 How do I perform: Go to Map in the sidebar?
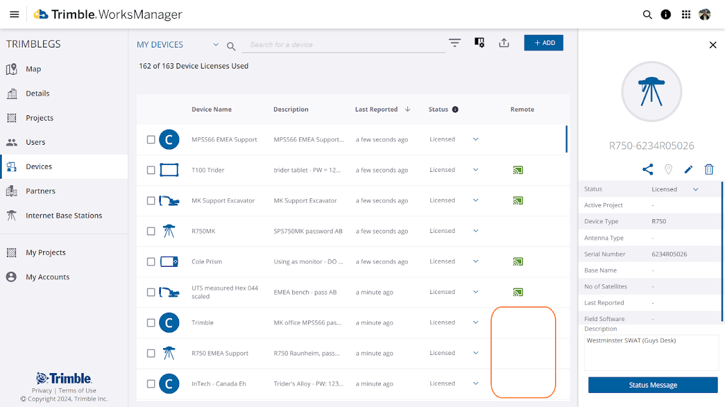pos(64,69)
